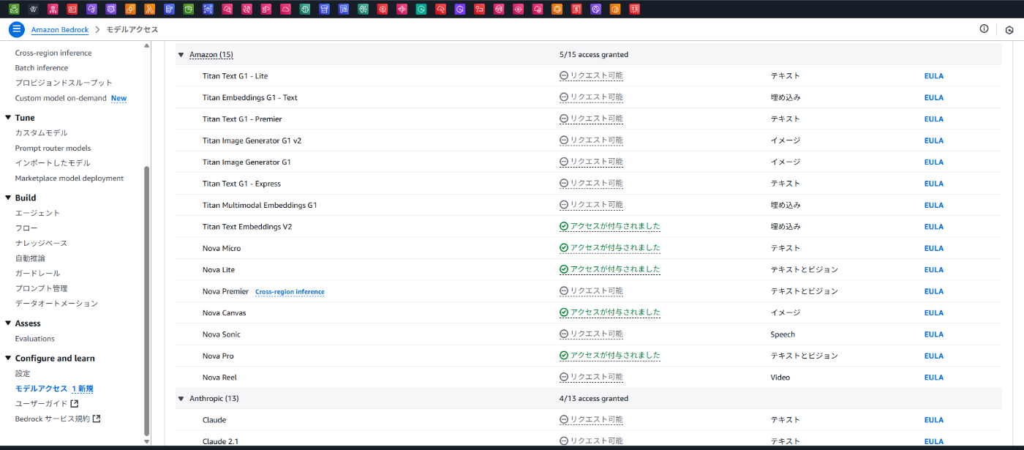Click 4/13 access granted text

(594, 399)
